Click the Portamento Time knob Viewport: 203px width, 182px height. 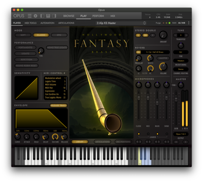[41, 50]
